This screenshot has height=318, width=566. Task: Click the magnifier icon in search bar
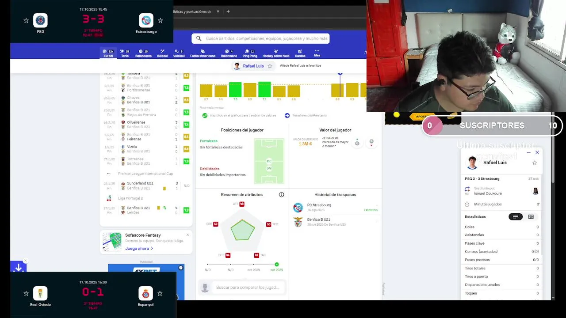199,38
